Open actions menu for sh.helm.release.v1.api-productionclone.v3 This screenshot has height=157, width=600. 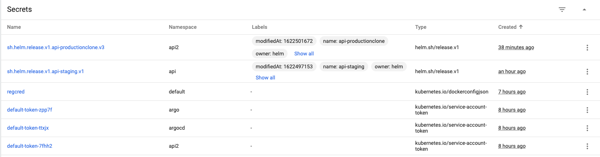587,48
